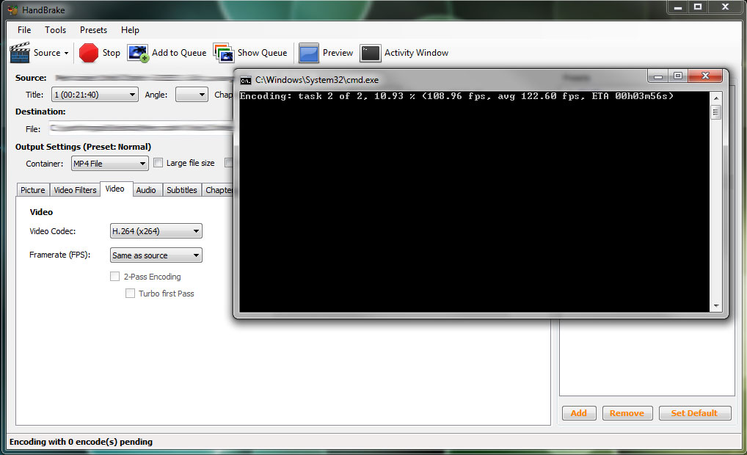
Task: Click the cmd.exe title bar icon
Action: [246, 80]
